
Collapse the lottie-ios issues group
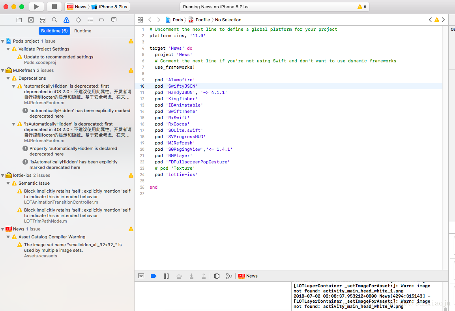click(x=3, y=176)
